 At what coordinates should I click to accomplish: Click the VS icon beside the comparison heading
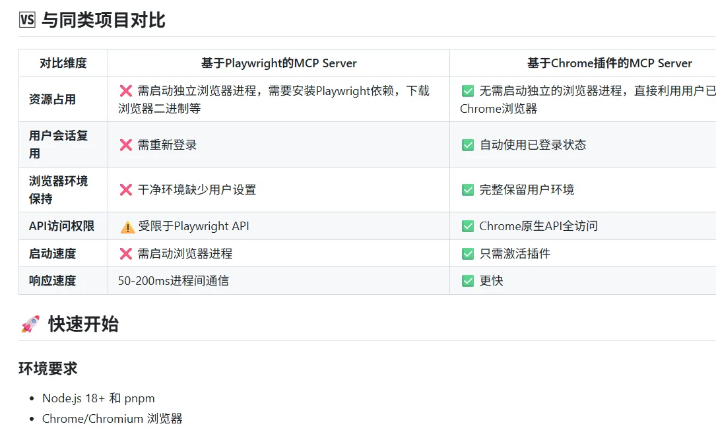coord(26,20)
